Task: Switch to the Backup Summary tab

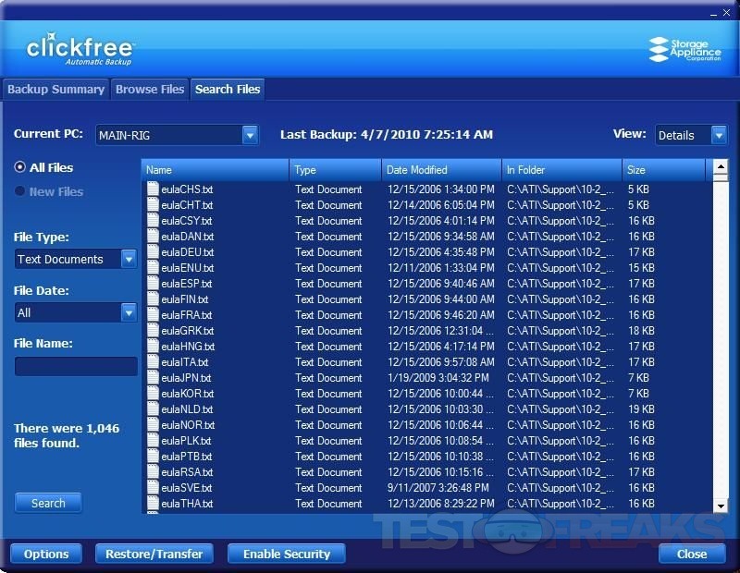Action: (x=55, y=90)
